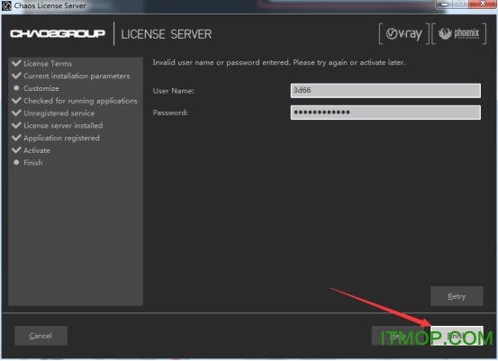Focus the User Name input field
This screenshot has height=361, width=498.
pyautogui.click(x=385, y=91)
